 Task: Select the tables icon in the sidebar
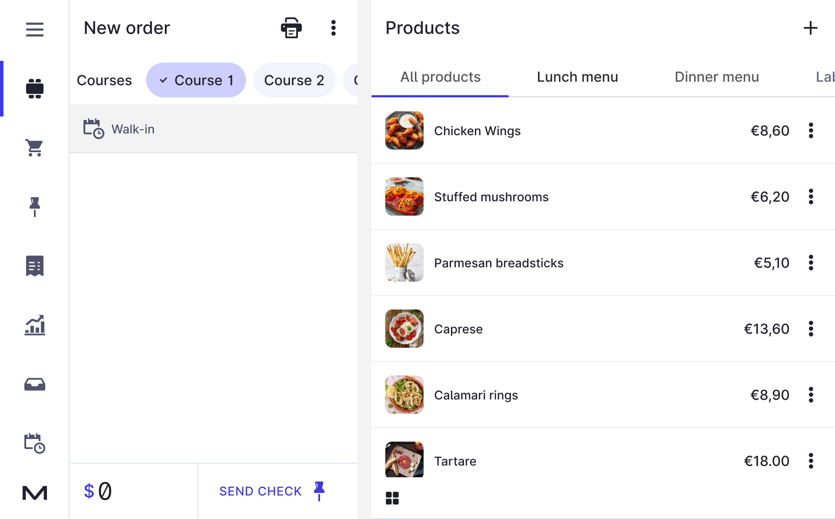34,88
